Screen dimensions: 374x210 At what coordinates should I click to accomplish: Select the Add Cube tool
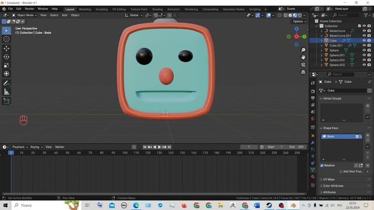[x=6, y=101]
